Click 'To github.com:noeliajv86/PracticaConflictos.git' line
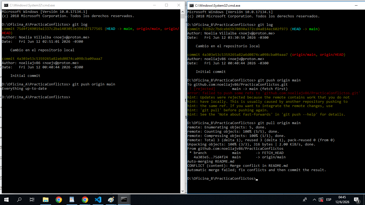This screenshot has width=365, height=205. pyautogui.click(x=238, y=84)
